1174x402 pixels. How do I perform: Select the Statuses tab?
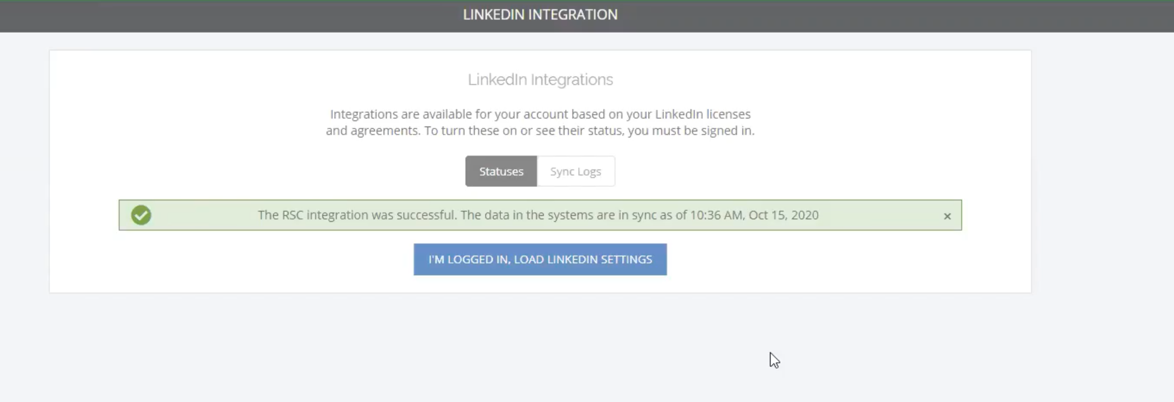[x=501, y=171]
